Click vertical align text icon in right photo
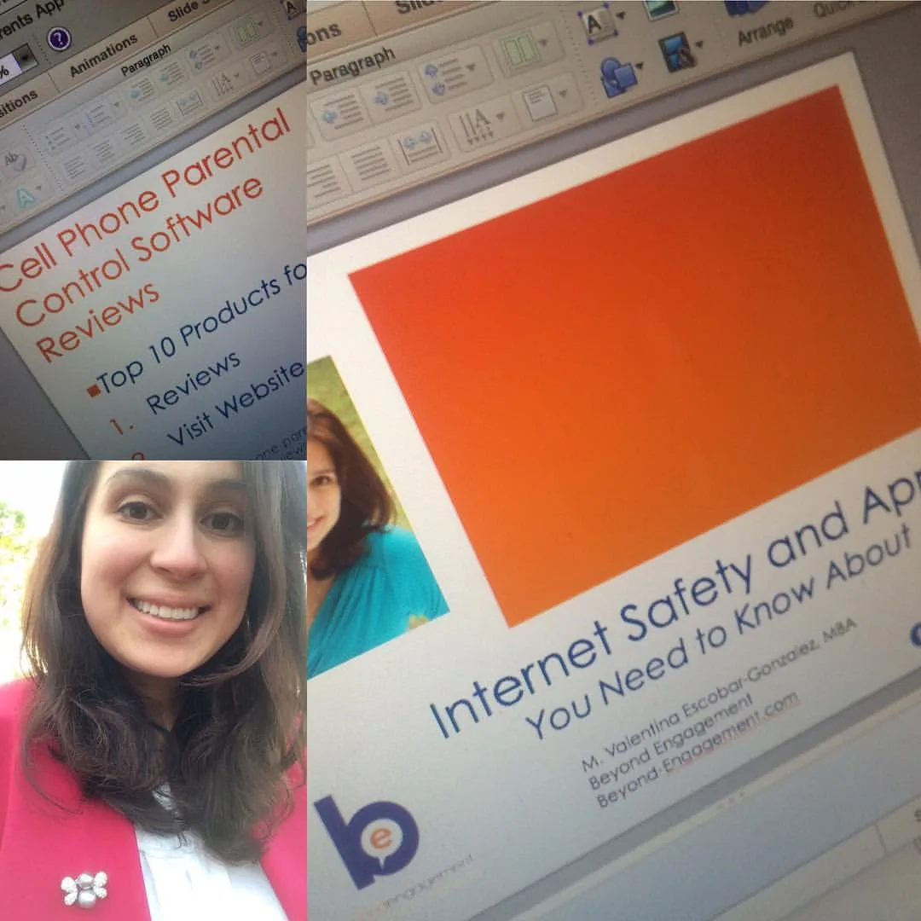 point(538,103)
